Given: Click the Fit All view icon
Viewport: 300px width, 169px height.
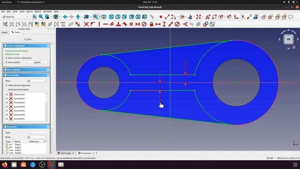Looking at the screenshot, I should (x=34, y=17).
